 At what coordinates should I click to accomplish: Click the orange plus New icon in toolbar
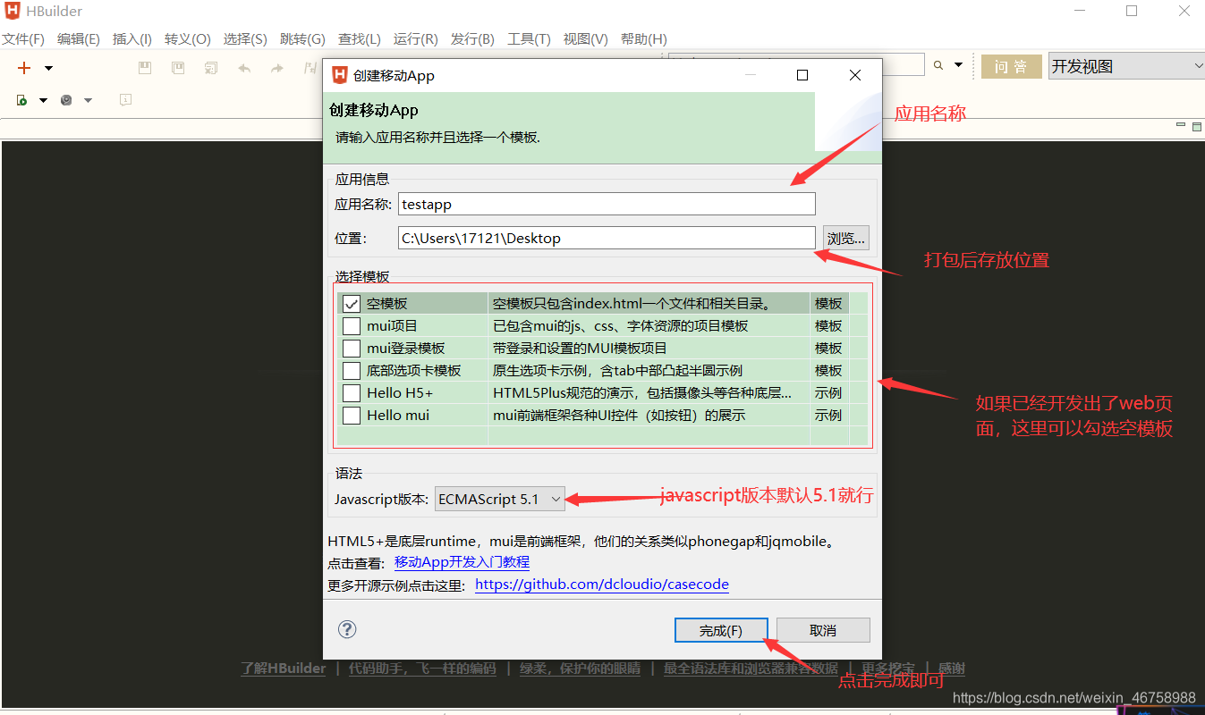point(24,68)
